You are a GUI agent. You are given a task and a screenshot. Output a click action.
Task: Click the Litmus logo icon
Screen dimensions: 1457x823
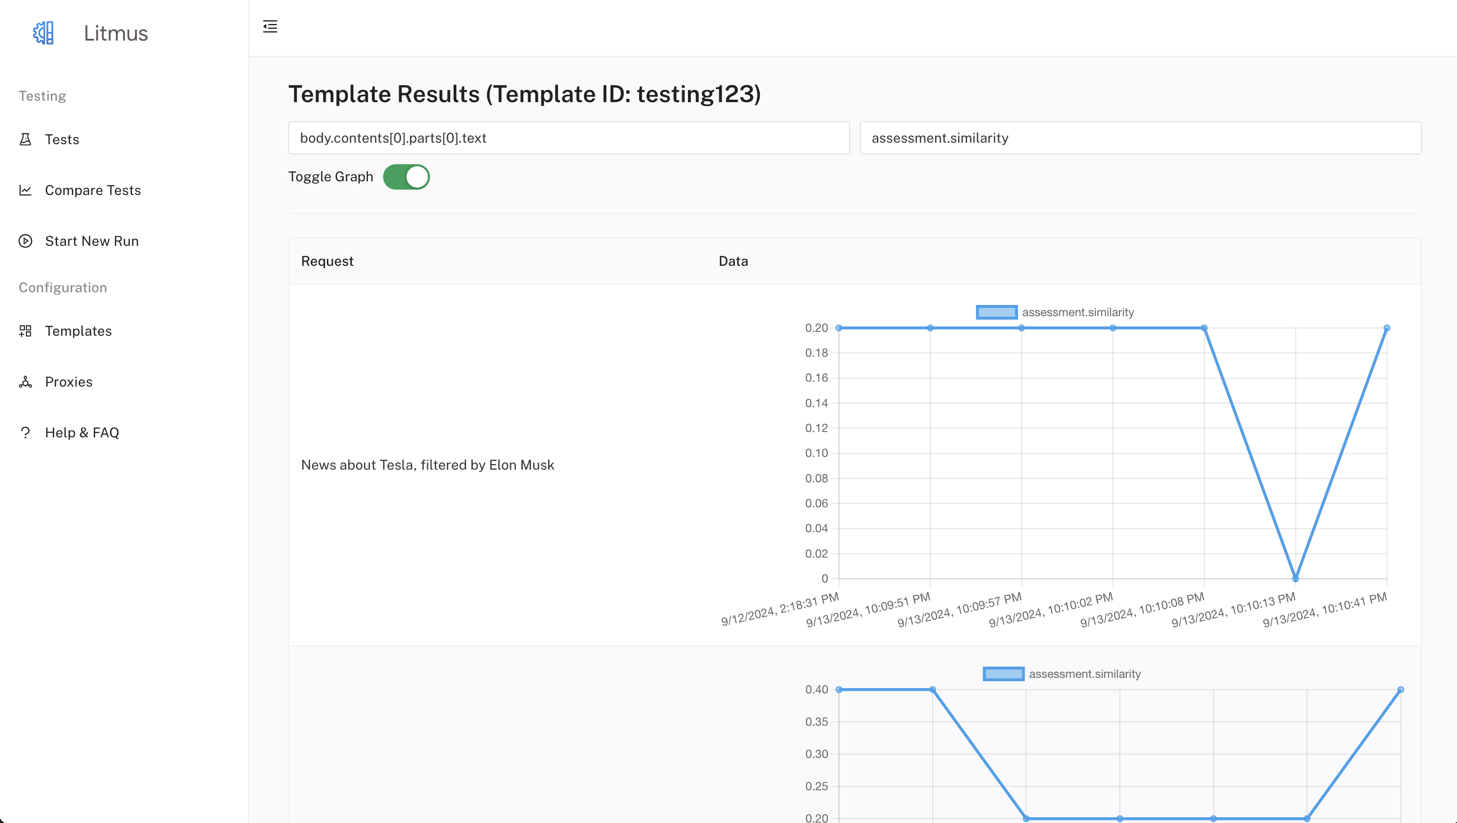pyautogui.click(x=43, y=32)
